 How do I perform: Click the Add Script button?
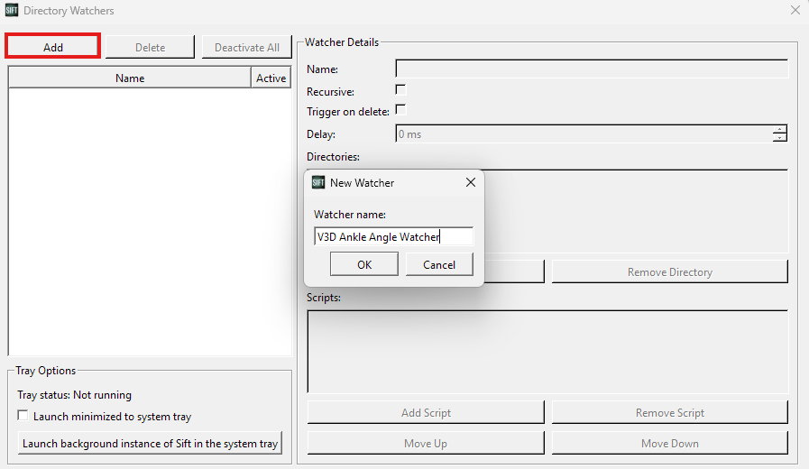click(426, 412)
